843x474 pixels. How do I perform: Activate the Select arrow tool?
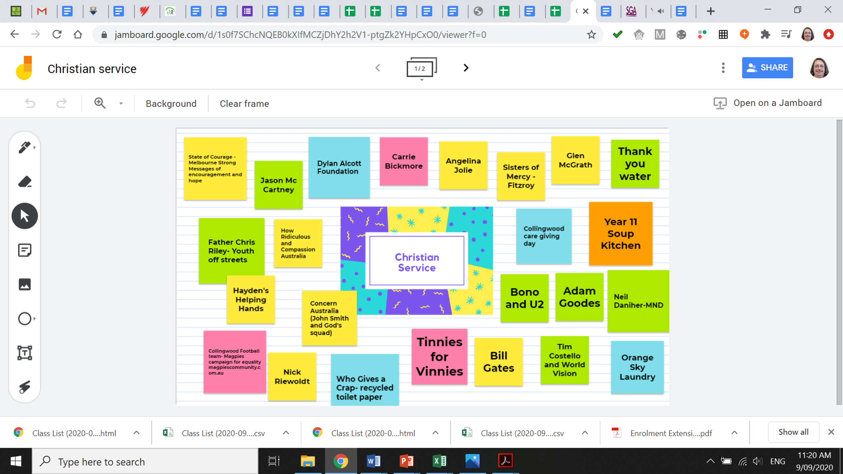pyautogui.click(x=24, y=216)
